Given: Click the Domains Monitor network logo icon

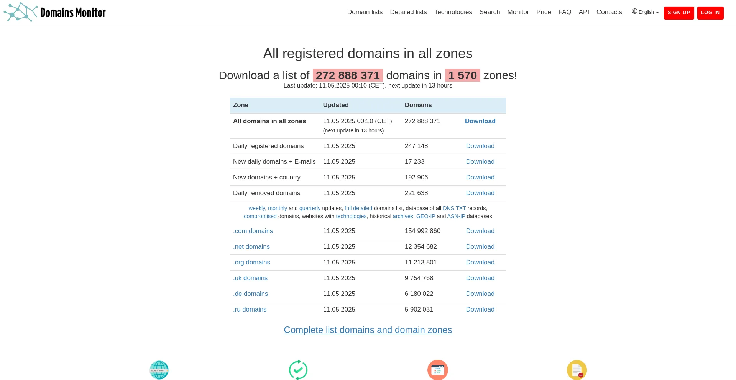Looking at the screenshot, I should 21,12.
